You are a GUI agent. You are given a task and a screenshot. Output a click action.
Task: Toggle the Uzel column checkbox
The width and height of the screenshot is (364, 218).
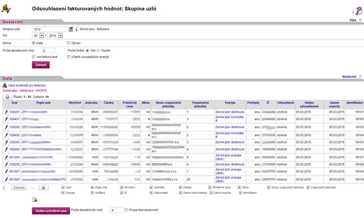63,187
